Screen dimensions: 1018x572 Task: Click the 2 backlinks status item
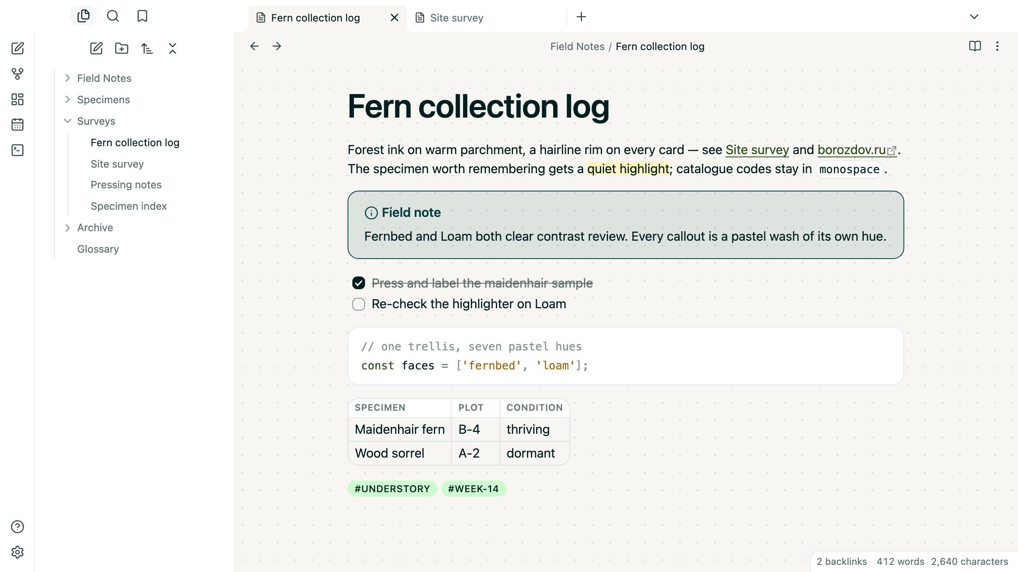point(842,562)
